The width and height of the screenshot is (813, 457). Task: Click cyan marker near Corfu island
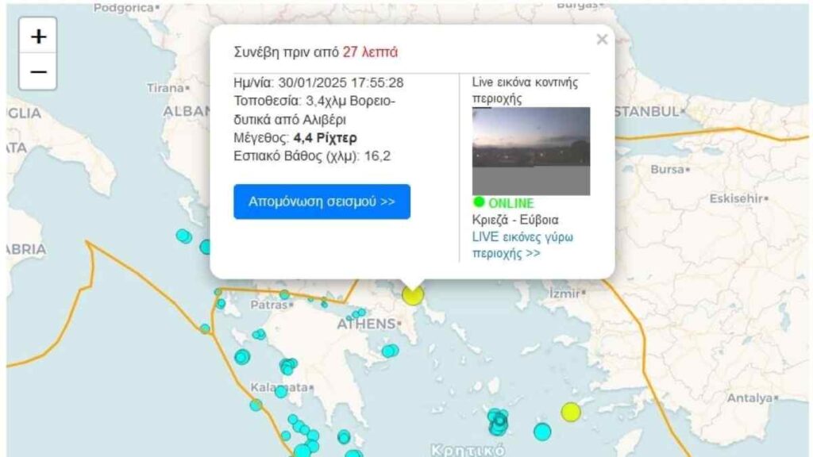[183, 236]
